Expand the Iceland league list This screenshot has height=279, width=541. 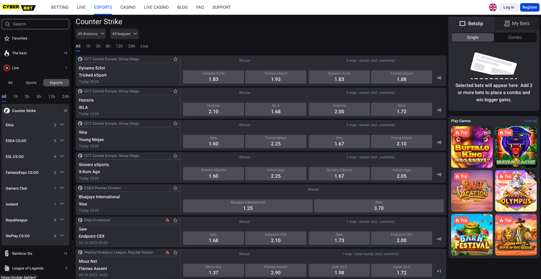tap(62, 204)
